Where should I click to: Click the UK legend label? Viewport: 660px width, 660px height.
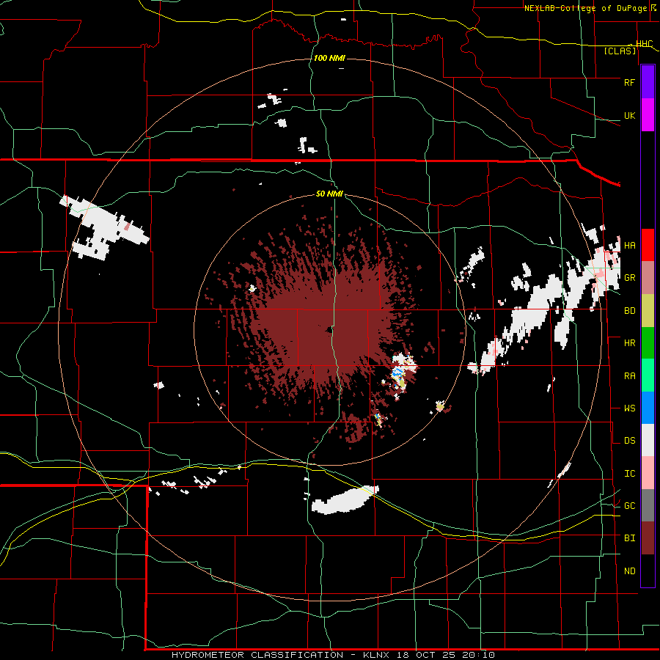(x=629, y=115)
